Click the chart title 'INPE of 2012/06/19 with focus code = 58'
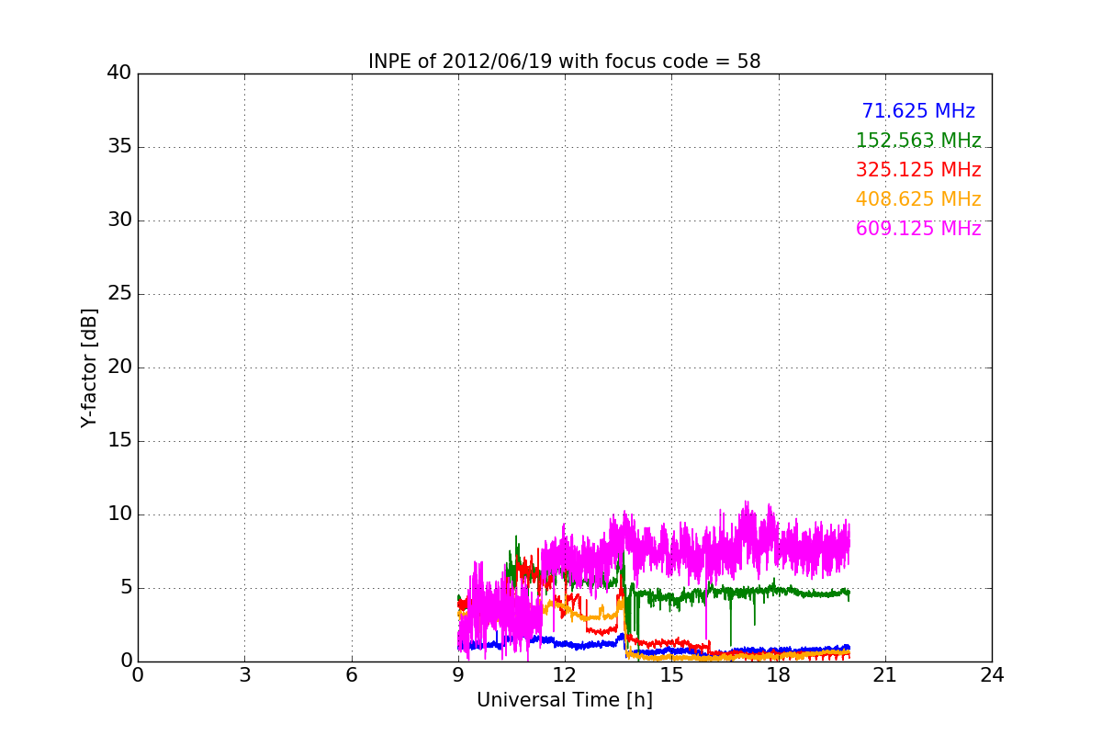1102x735 pixels. click(x=564, y=62)
